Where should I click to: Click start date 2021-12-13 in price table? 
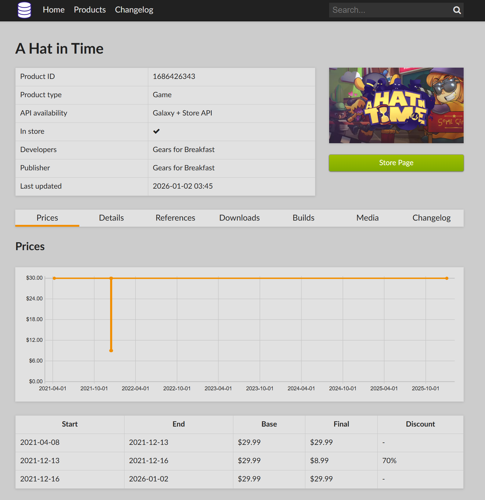pyautogui.click(x=40, y=461)
